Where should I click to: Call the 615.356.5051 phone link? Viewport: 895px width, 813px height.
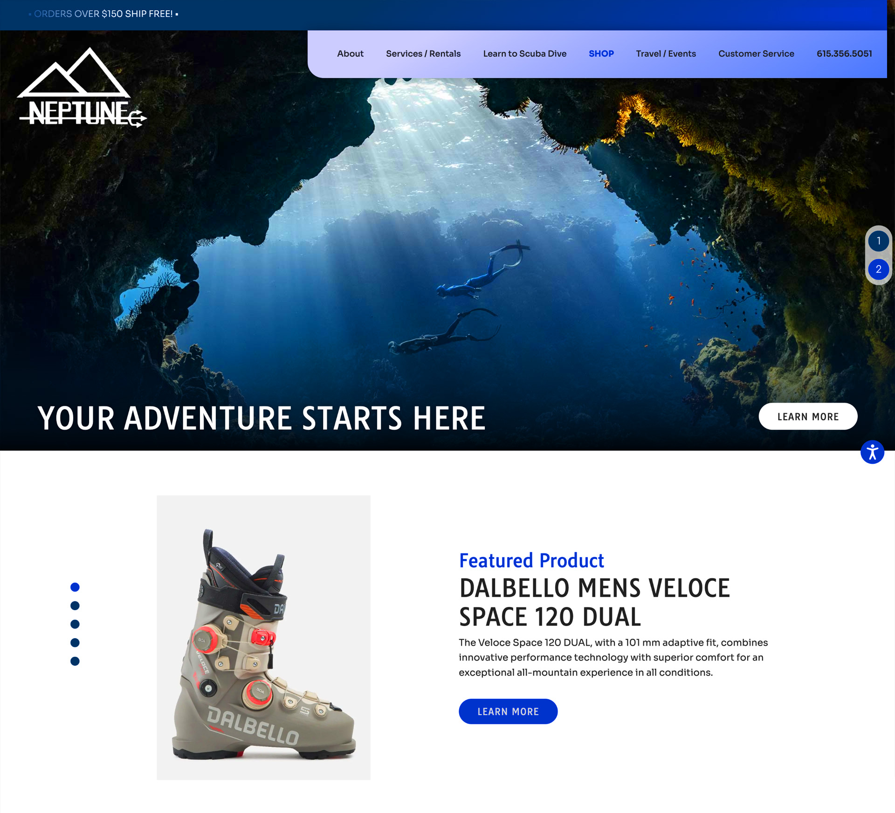(844, 54)
